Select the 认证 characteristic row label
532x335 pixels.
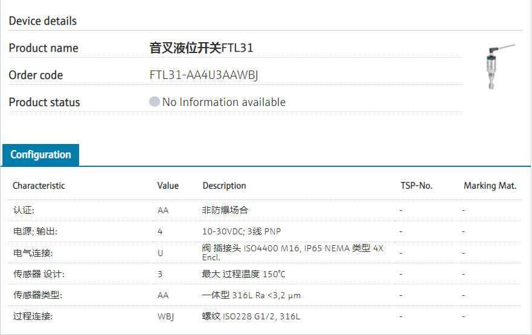tap(24, 210)
